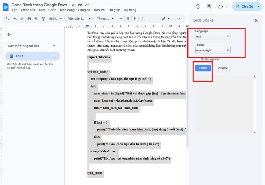Print the document
This screenshot has width=265, height=185.
[x=29, y=19]
